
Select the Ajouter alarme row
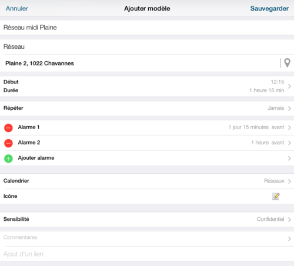(147, 158)
